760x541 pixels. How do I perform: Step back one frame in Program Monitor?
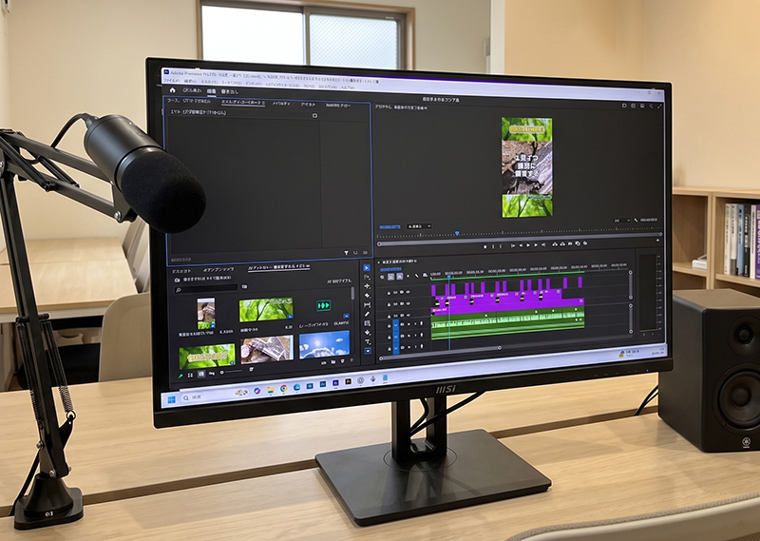[521, 245]
